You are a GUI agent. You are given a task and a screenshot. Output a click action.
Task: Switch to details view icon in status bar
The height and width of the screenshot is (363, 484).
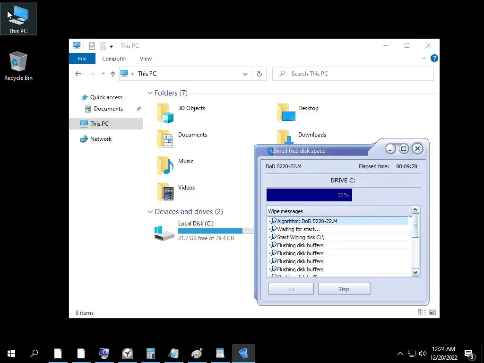pyautogui.click(x=422, y=312)
